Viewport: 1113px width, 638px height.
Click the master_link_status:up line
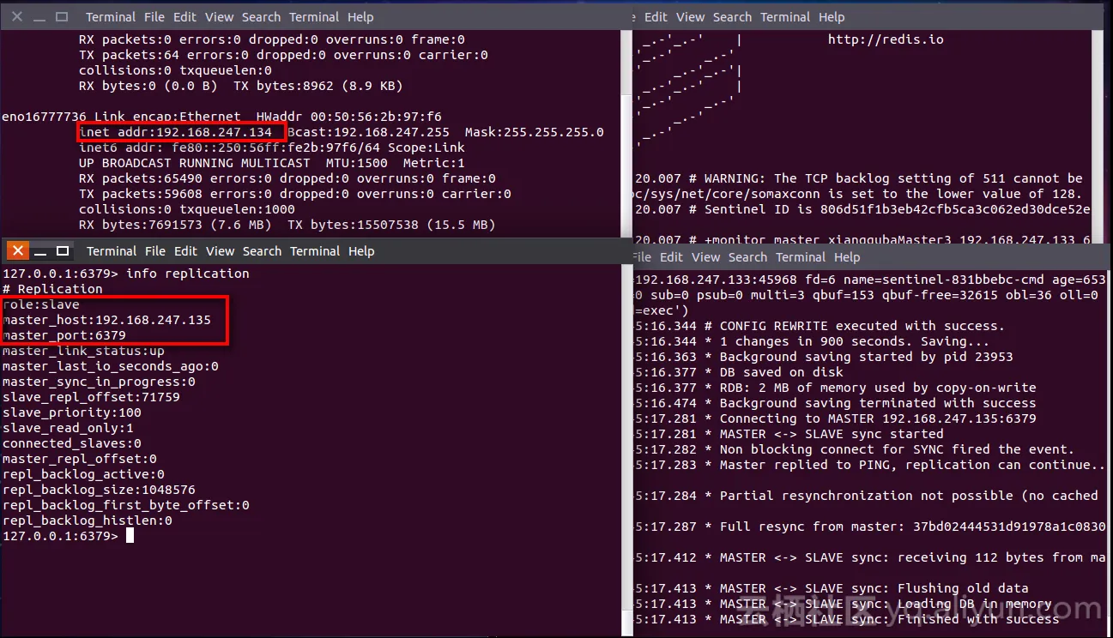83,351
